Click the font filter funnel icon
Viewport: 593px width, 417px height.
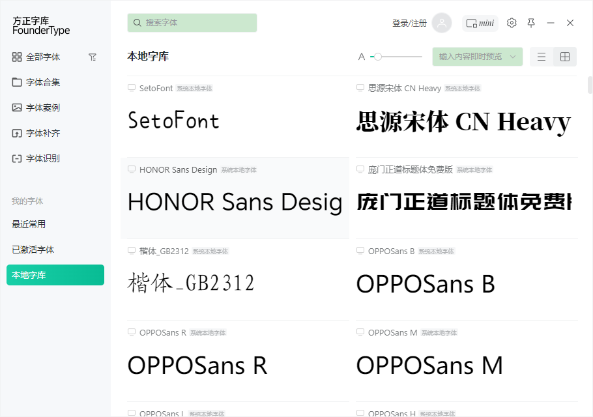[93, 57]
